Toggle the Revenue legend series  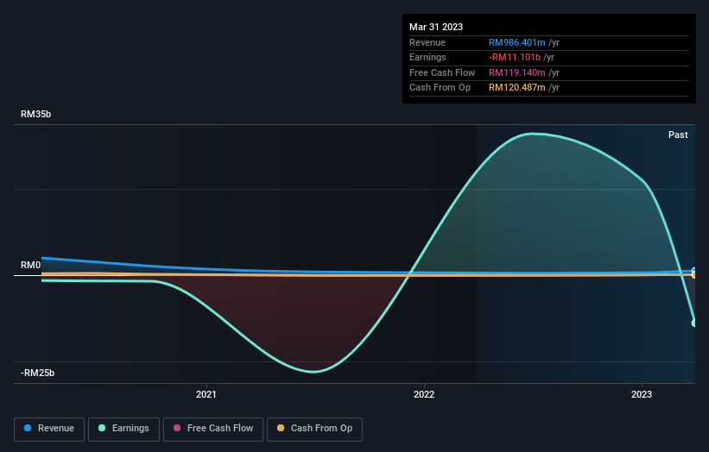(x=49, y=429)
